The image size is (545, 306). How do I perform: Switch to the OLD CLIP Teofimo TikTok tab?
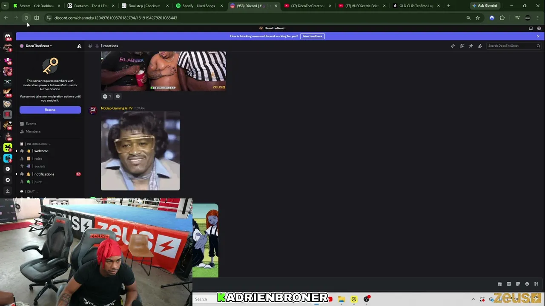tap(416, 6)
